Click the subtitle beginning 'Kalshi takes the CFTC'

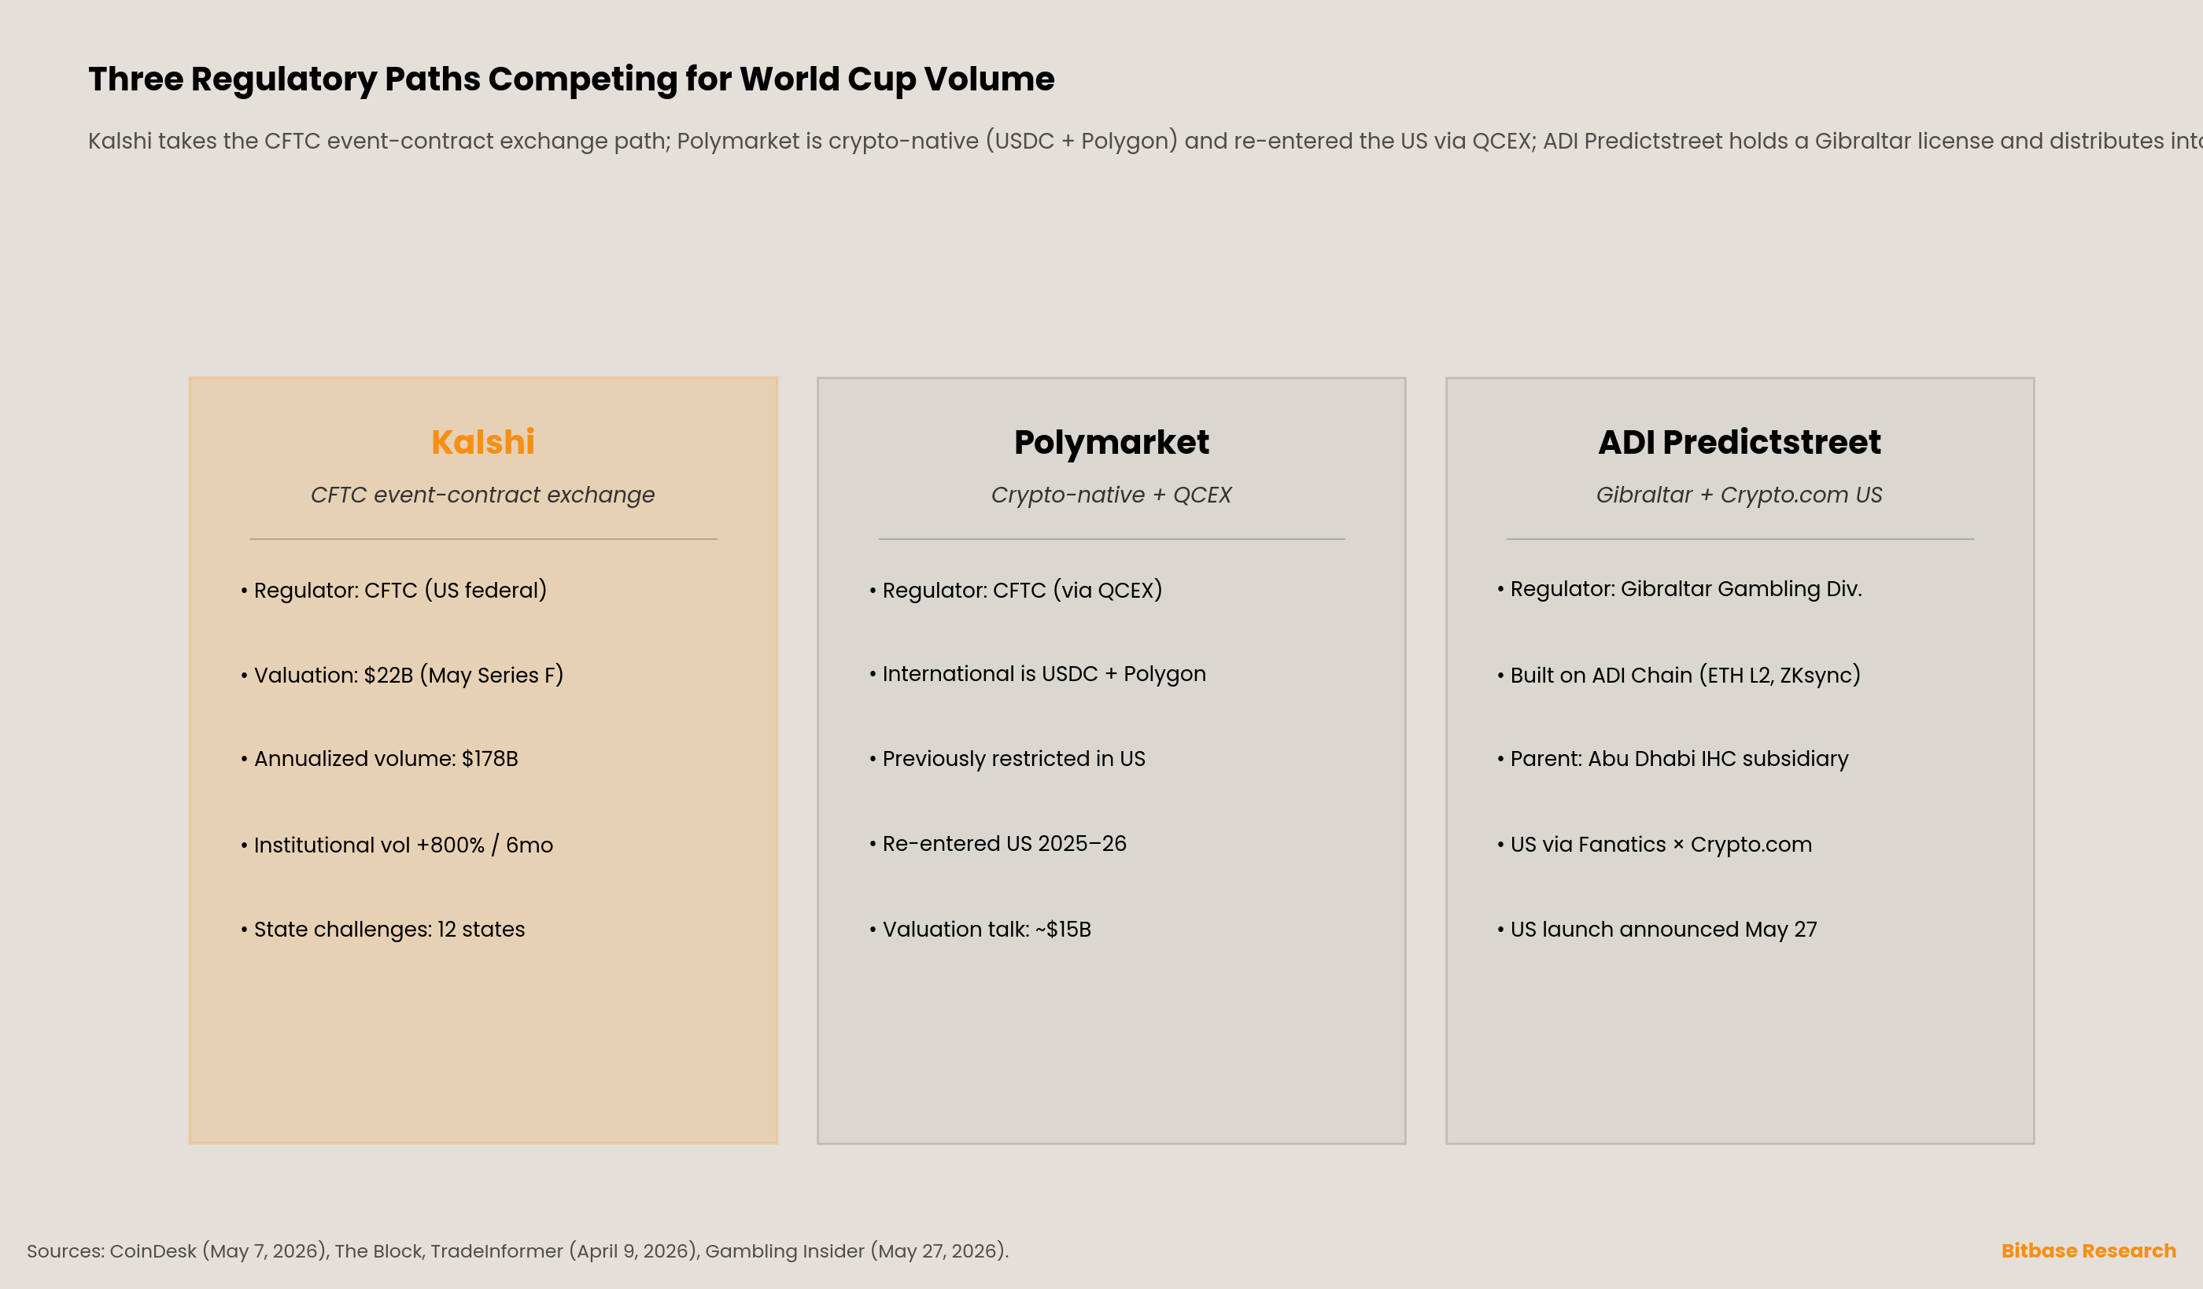click(1146, 141)
